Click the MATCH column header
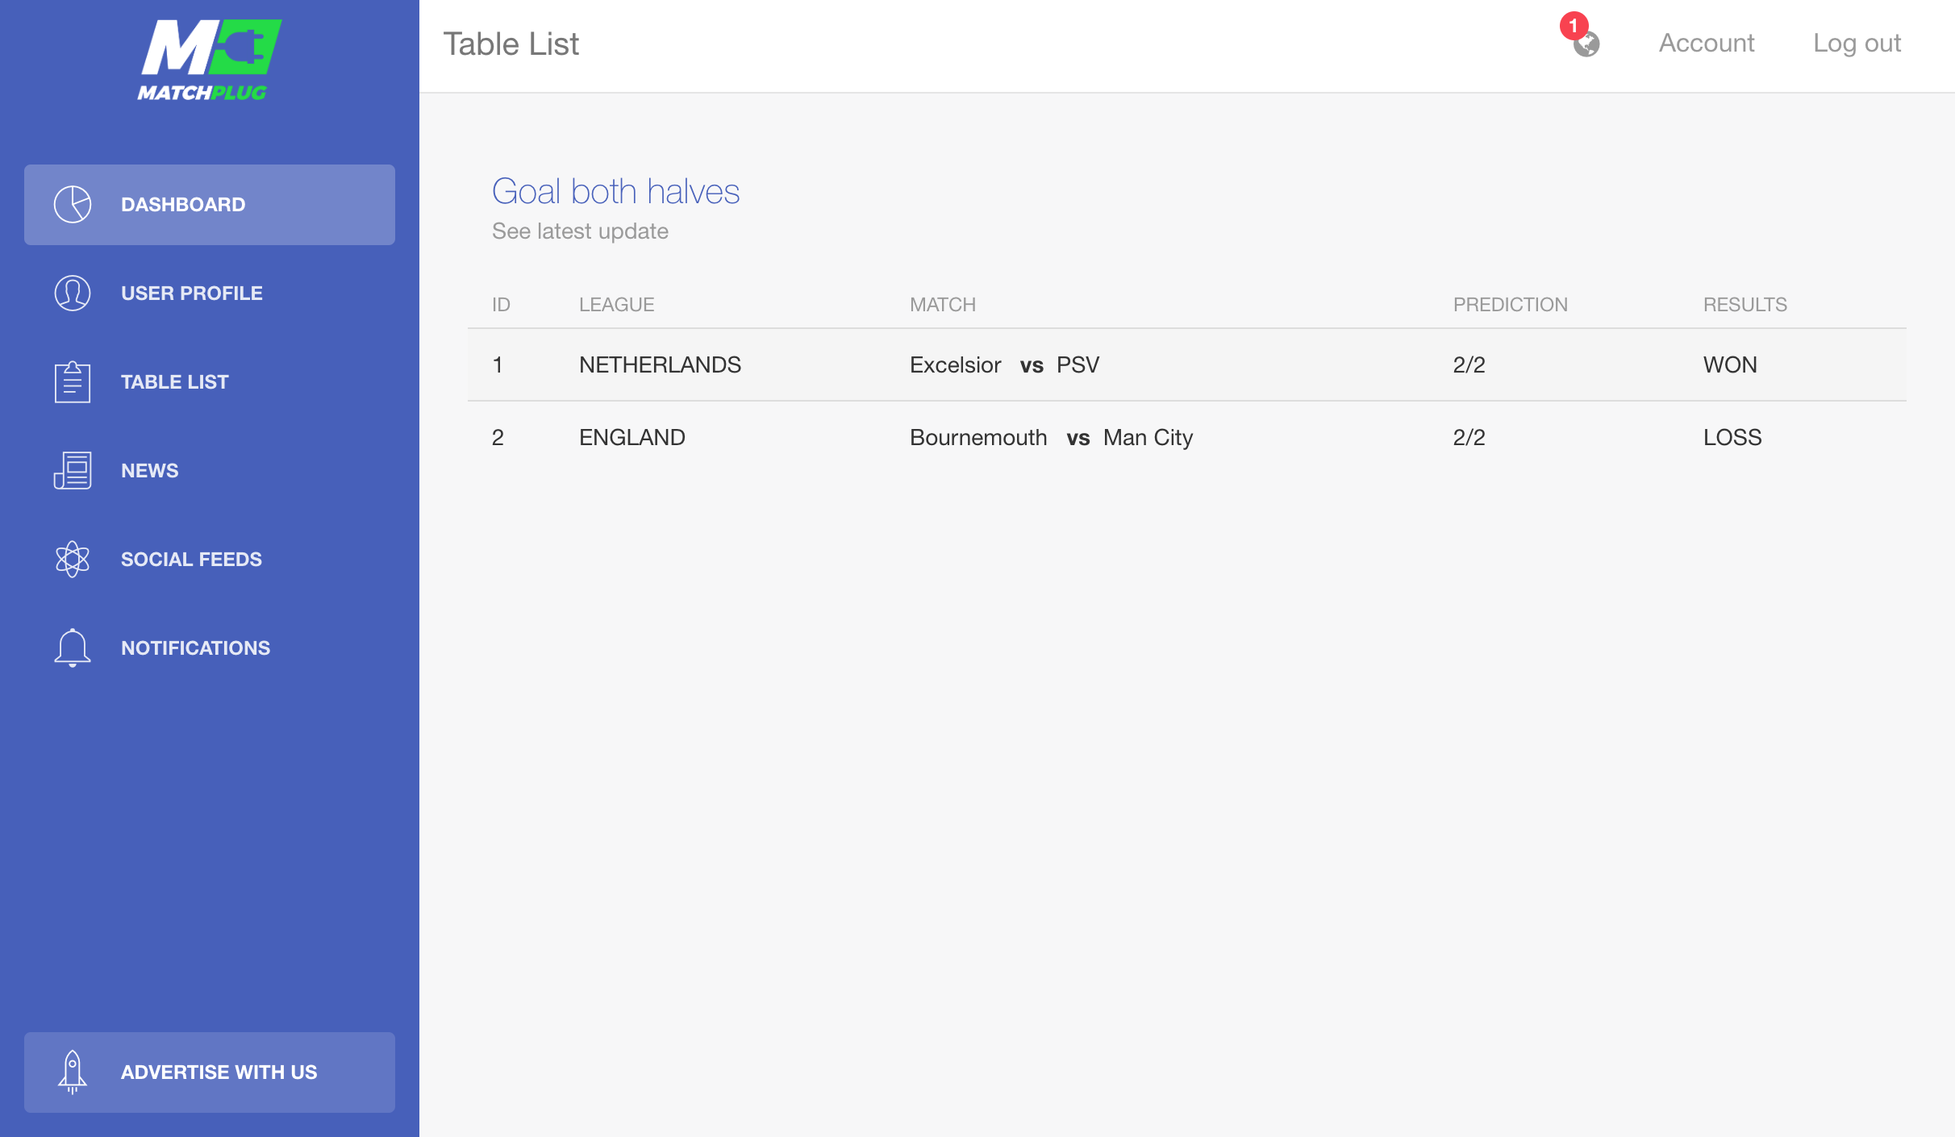 943,305
